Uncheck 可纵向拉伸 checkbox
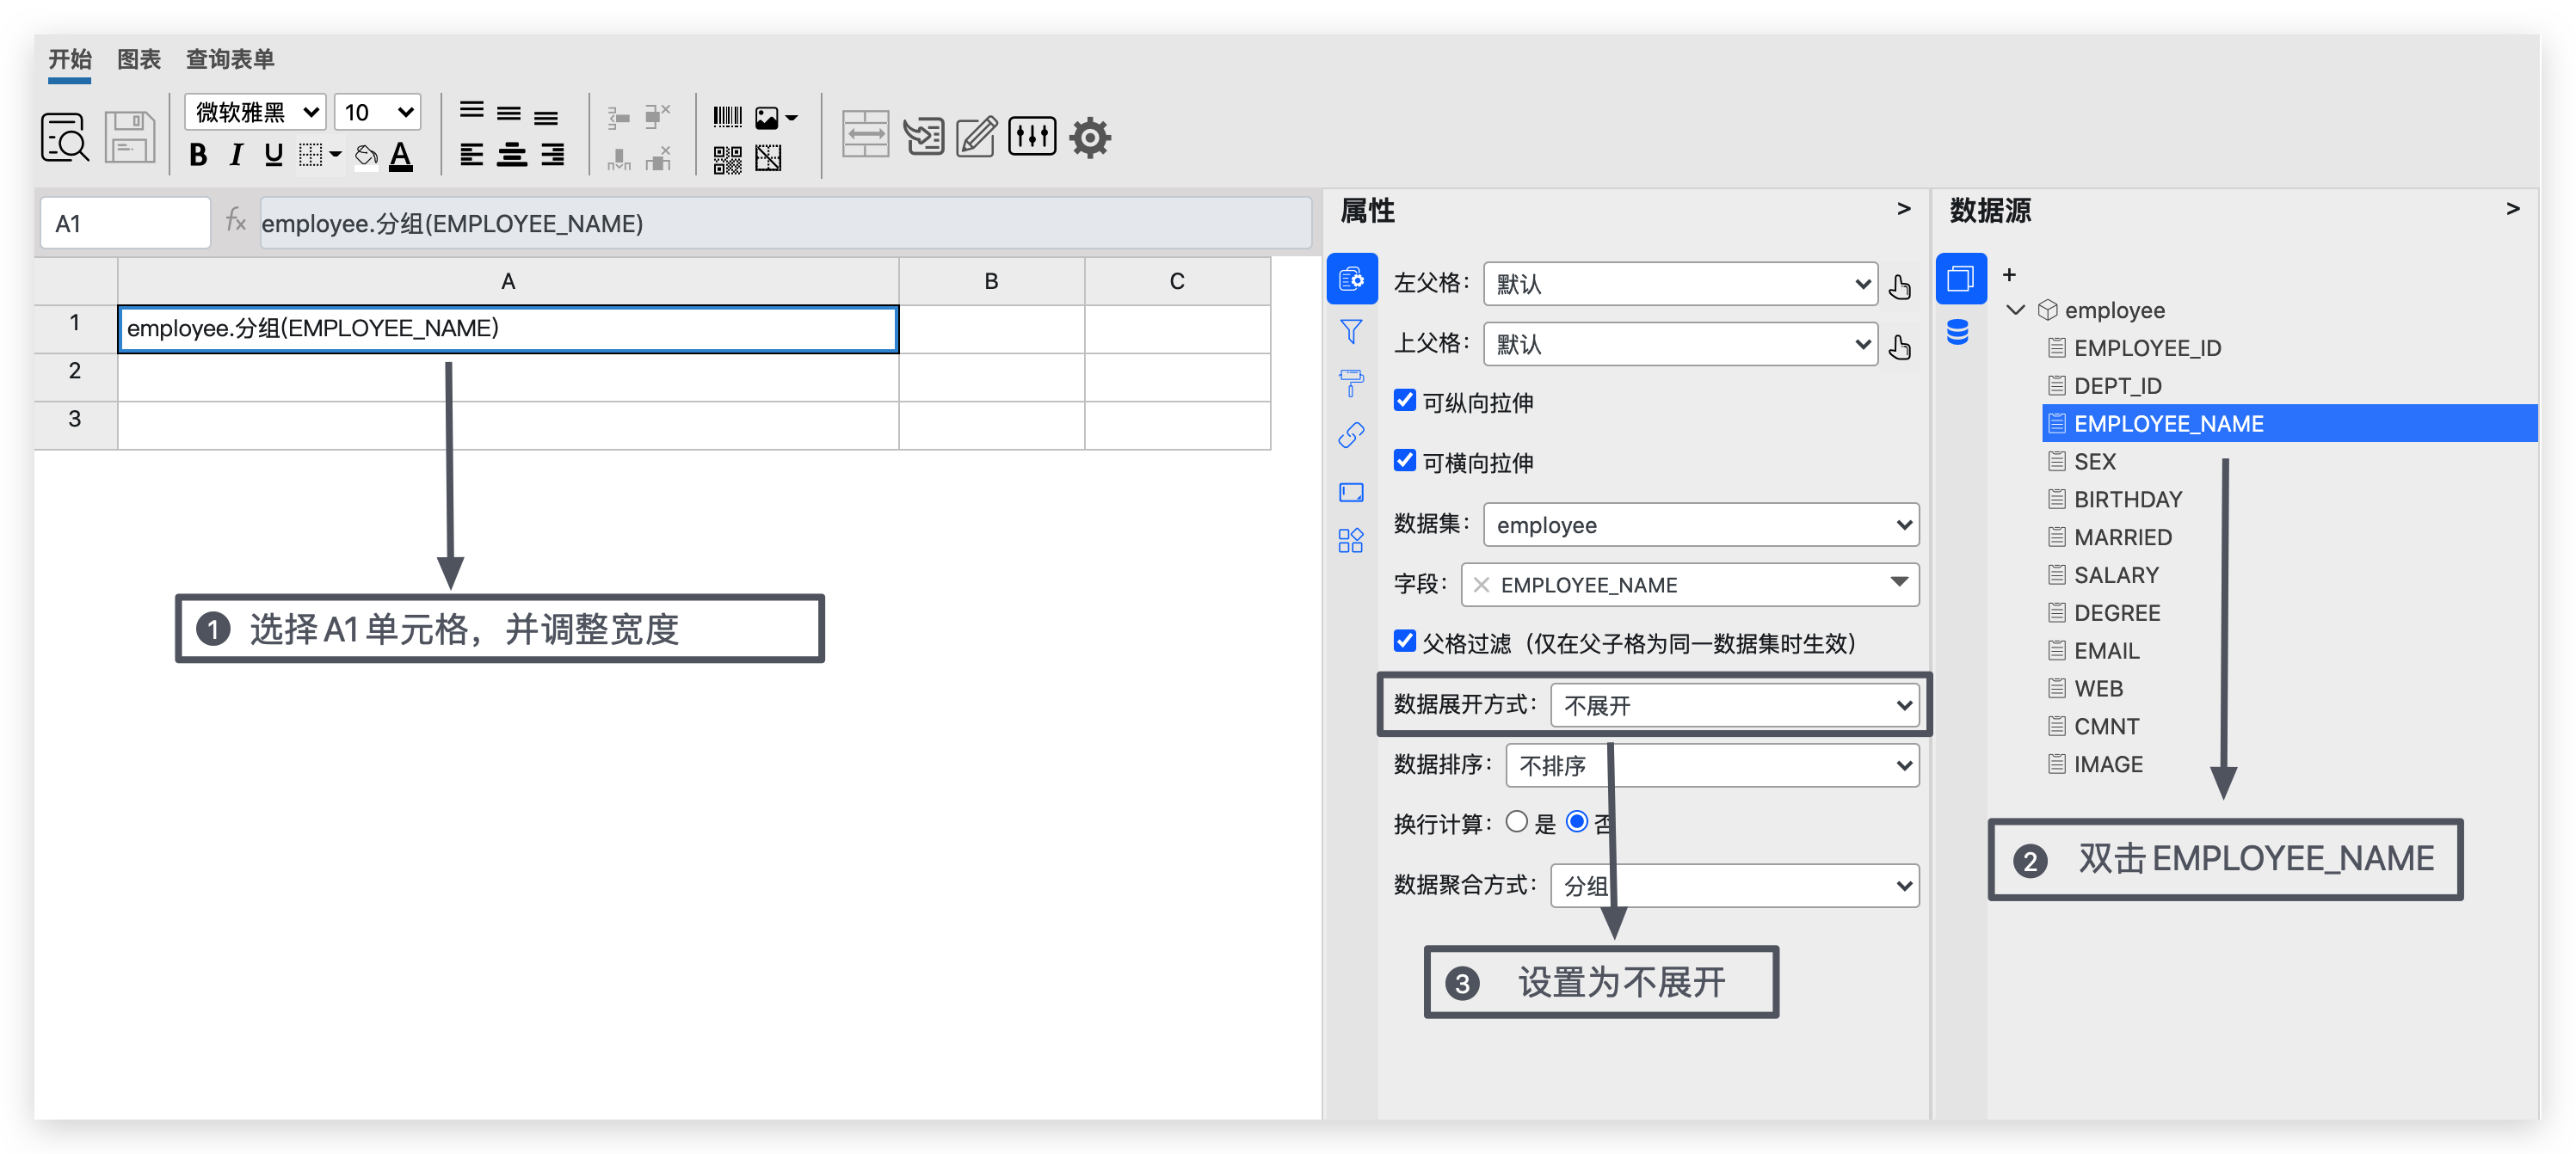 coord(1404,401)
